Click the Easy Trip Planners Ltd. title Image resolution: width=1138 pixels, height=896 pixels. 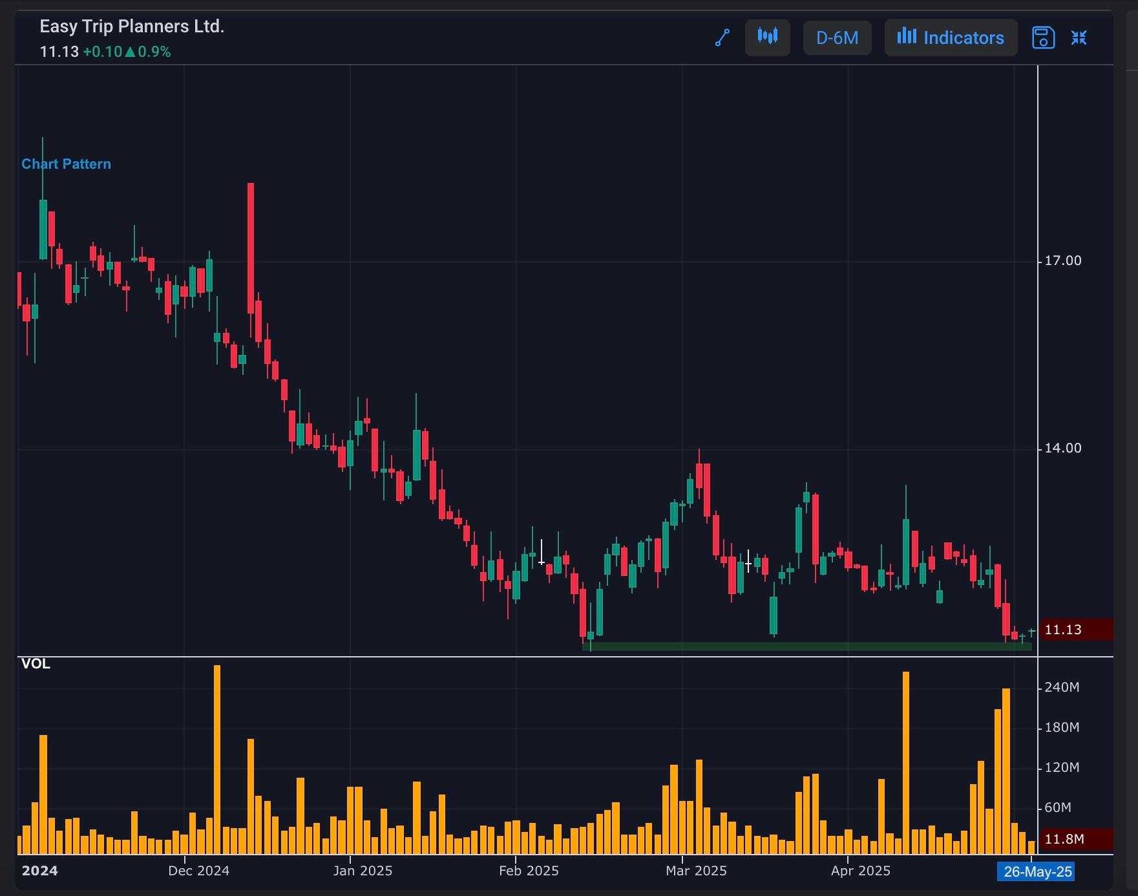(132, 27)
